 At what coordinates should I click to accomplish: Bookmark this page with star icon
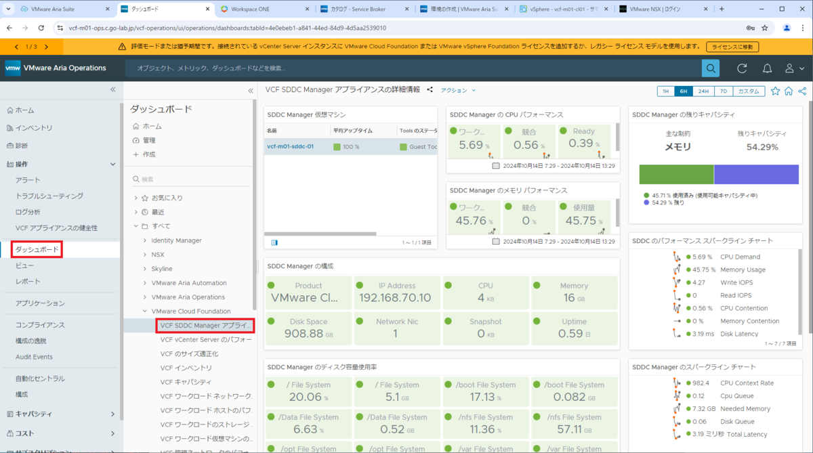point(765,28)
